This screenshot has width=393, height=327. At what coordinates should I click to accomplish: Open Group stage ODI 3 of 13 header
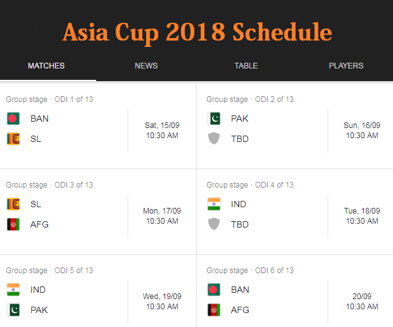(x=49, y=185)
